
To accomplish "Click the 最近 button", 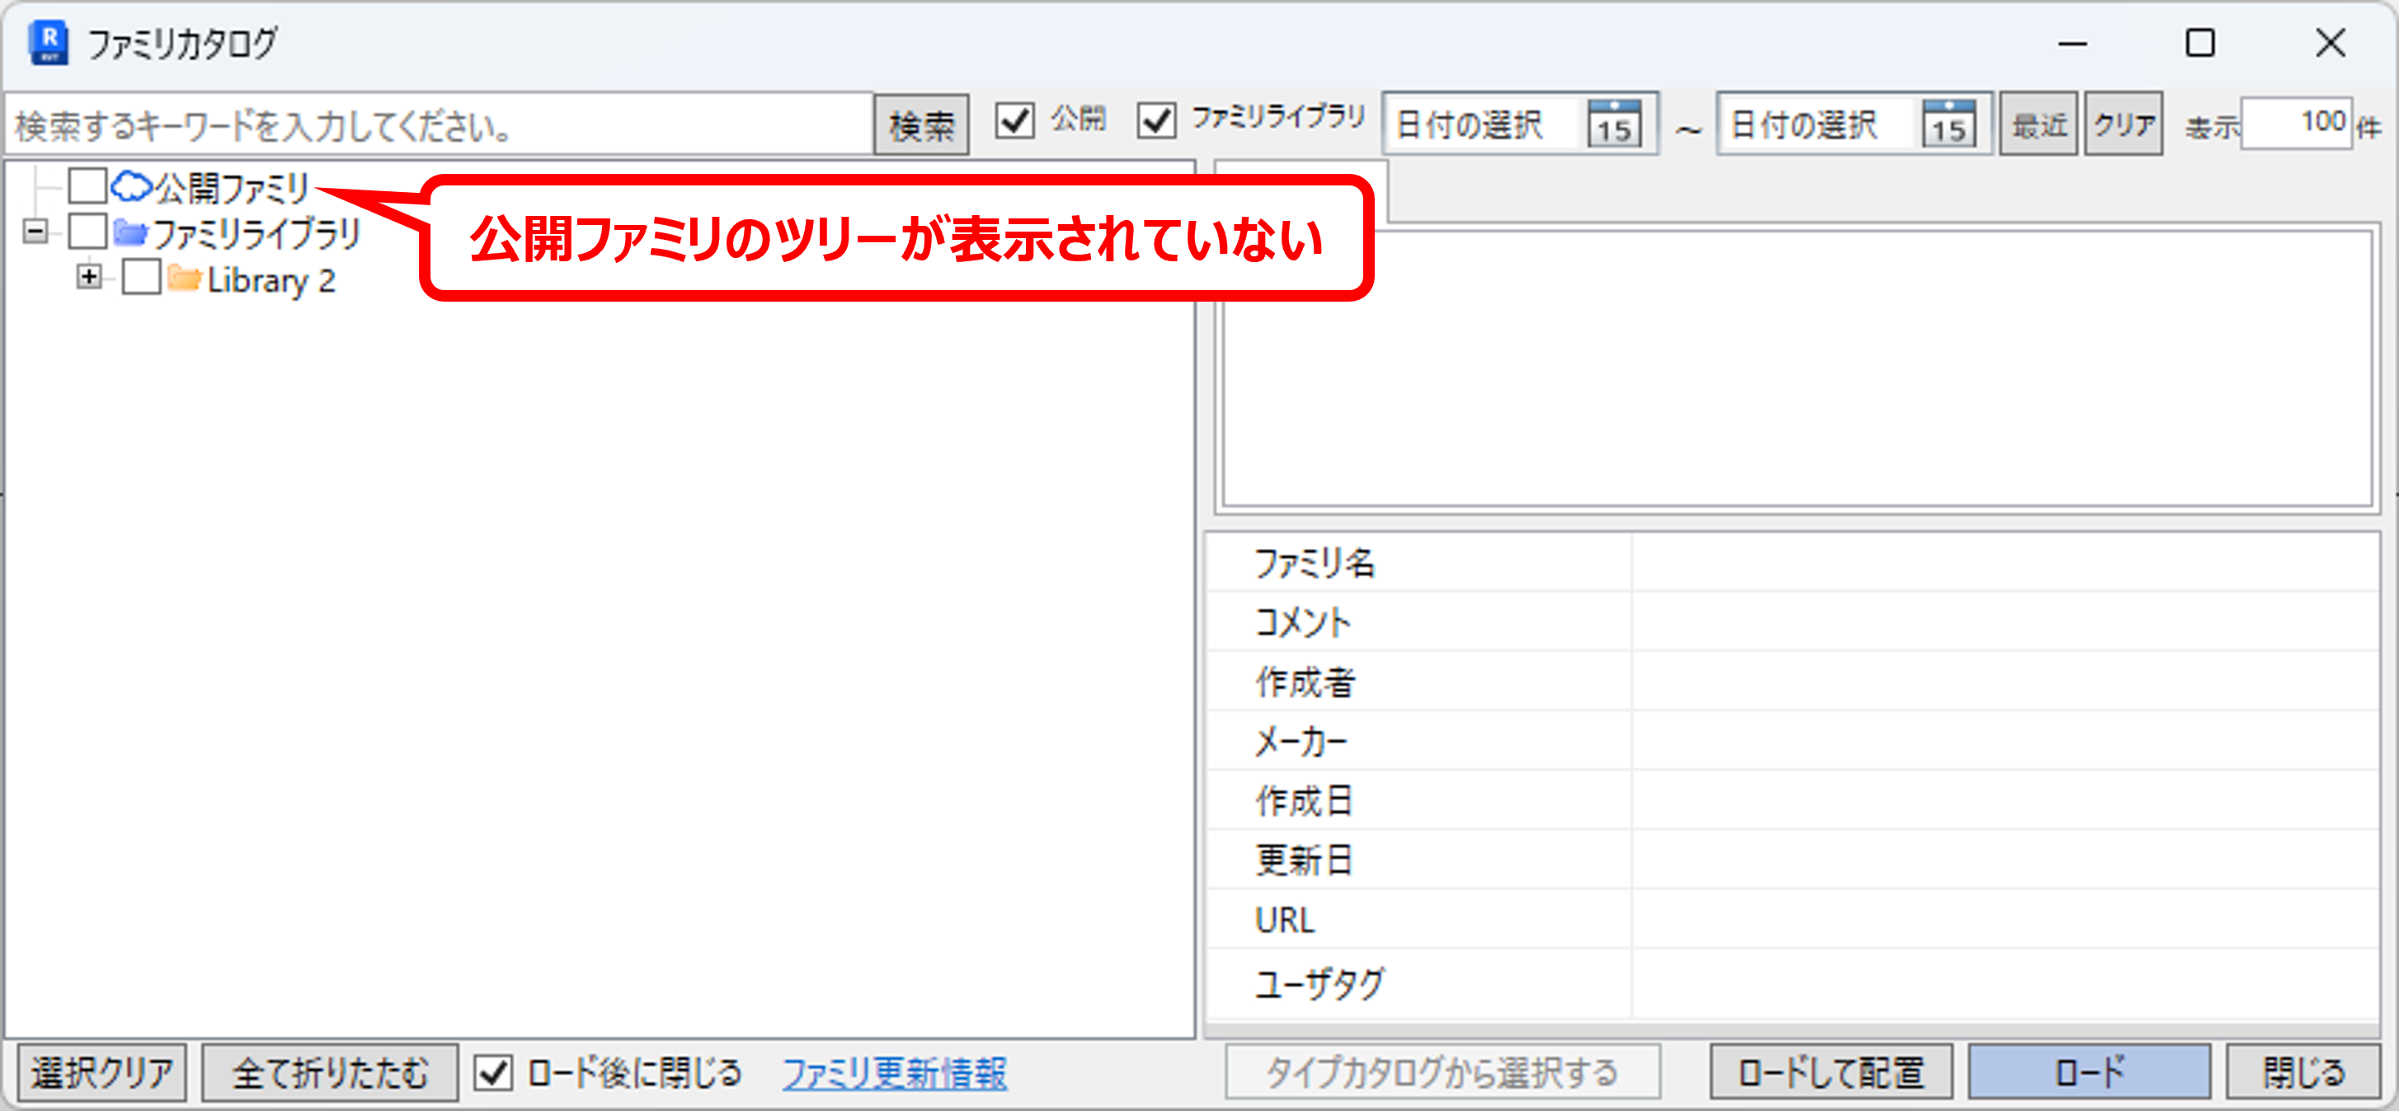I will click(2039, 124).
